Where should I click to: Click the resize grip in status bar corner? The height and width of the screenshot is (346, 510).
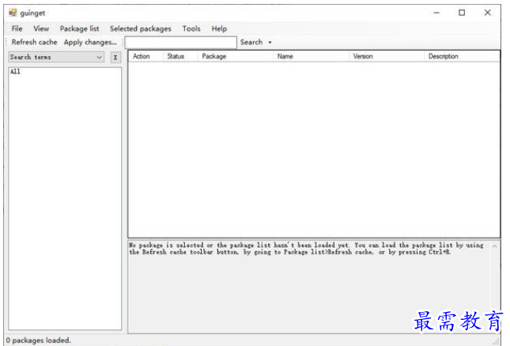click(x=497, y=341)
